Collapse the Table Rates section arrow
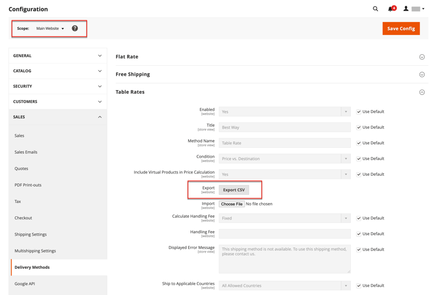The height and width of the screenshot is (295, 437). (422, 92)
